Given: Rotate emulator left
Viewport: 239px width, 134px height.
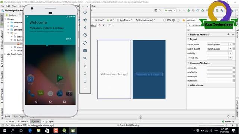Looking at the screenshot, I should [85, 35].
